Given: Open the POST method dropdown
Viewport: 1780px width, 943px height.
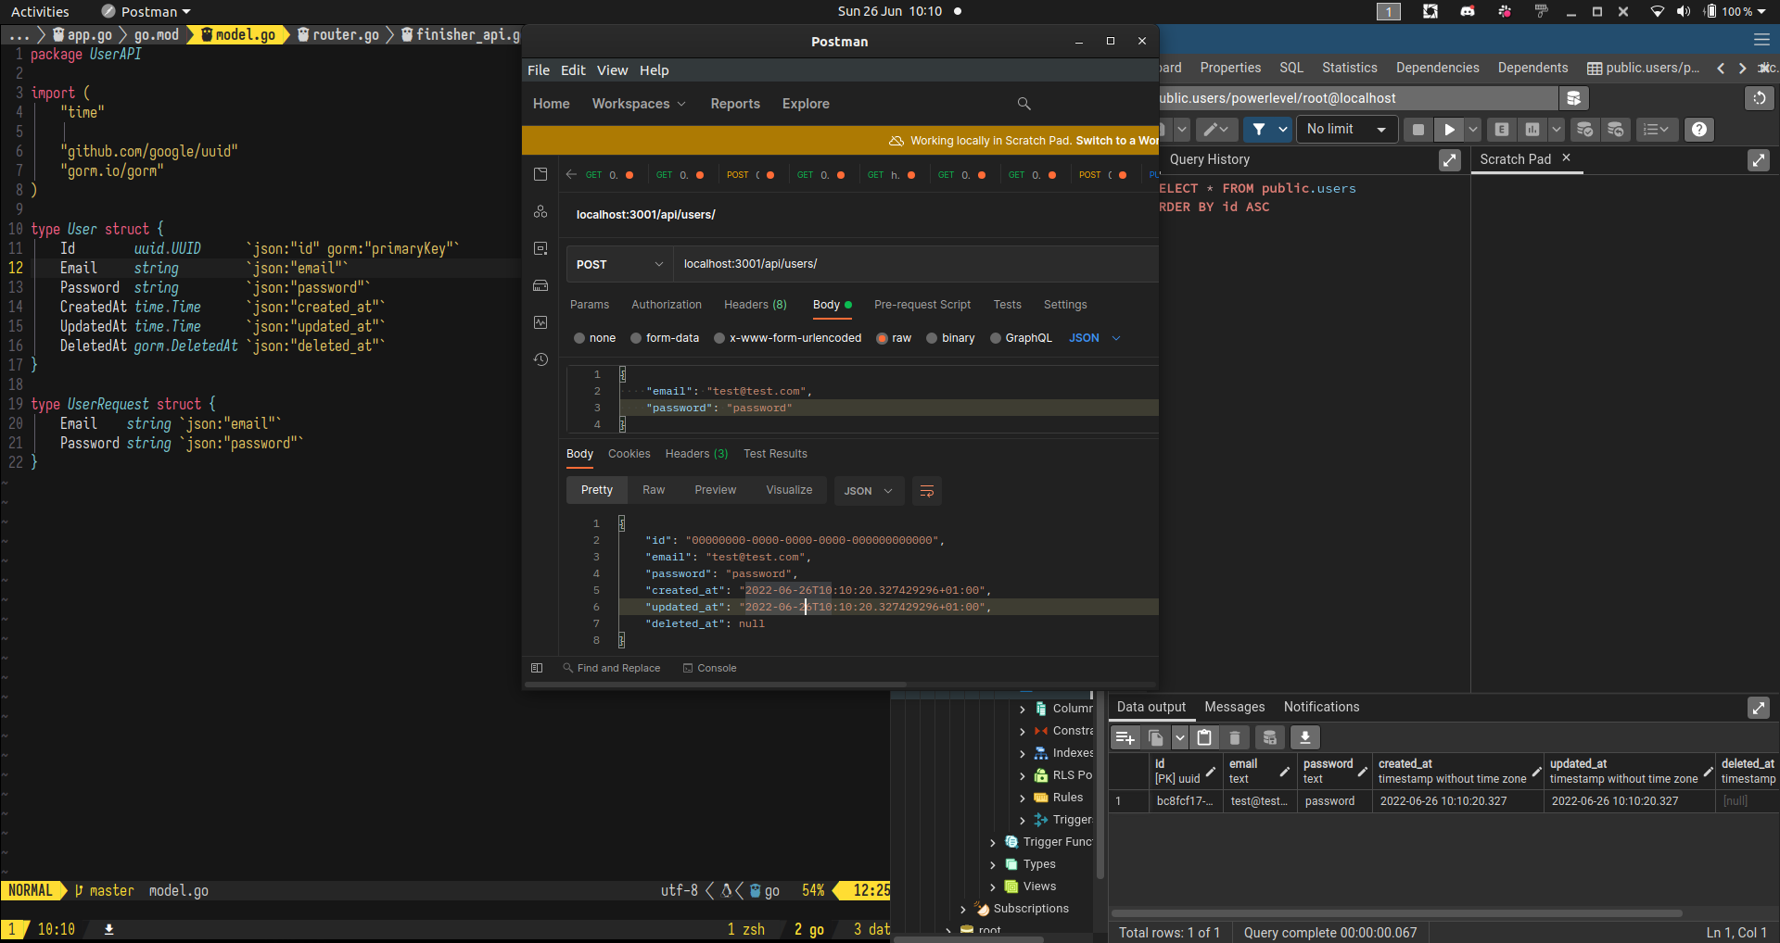Looking at the screenshot, I should click(x=619, y=264).
